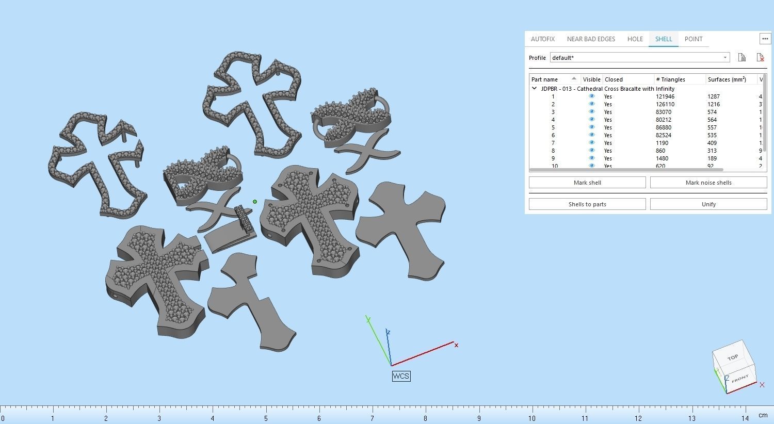
Task: Click the Unify button
Action: tap(708, 204)
